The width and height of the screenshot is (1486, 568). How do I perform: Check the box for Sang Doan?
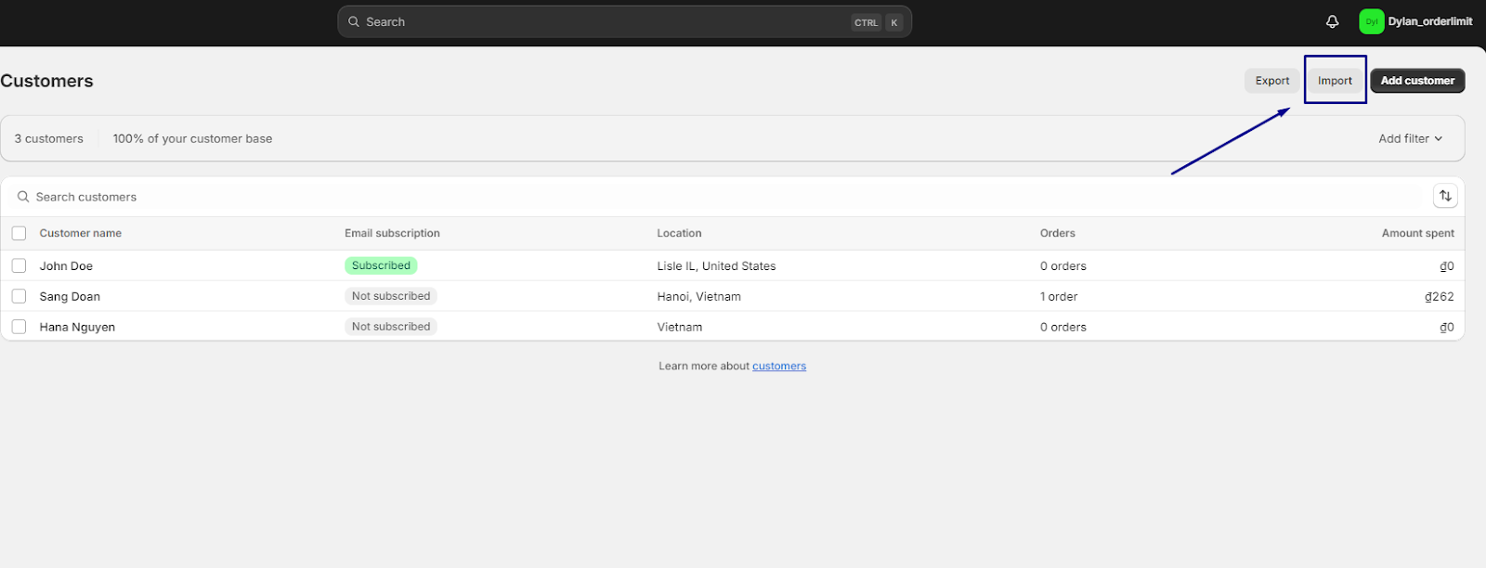click(x=19, y=296)
